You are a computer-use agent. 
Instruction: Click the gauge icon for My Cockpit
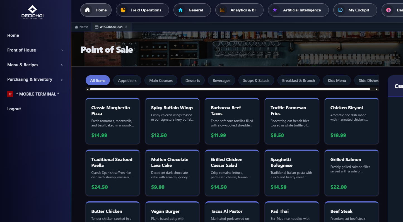tap(340, 10)
